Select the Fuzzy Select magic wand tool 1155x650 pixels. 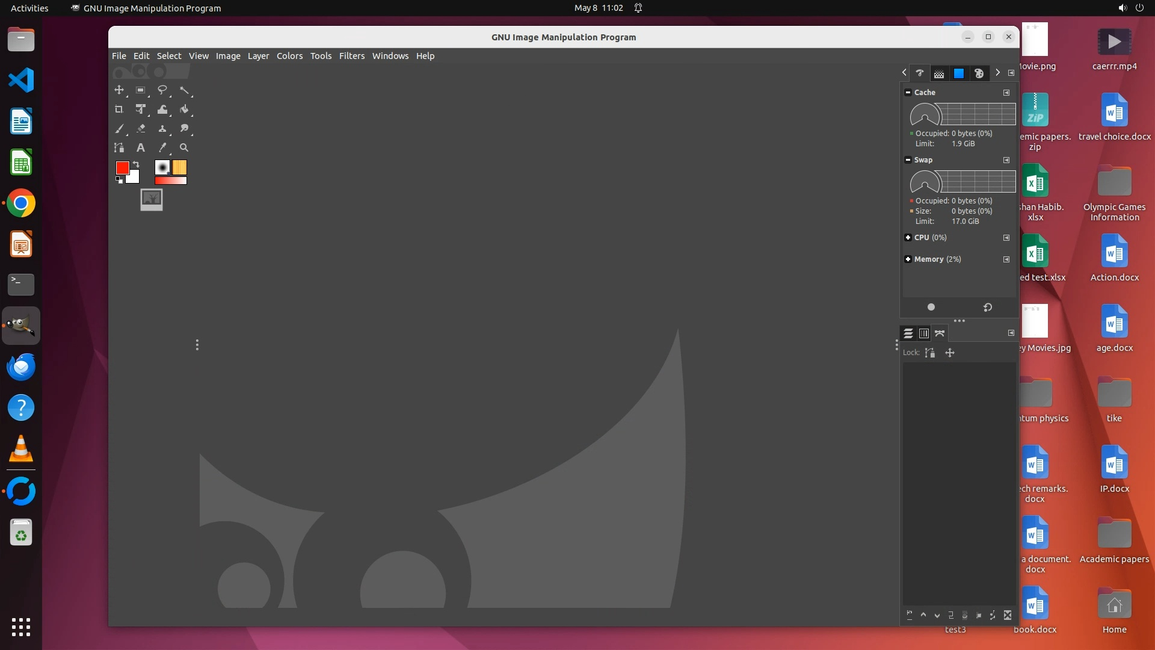[184, 90]
